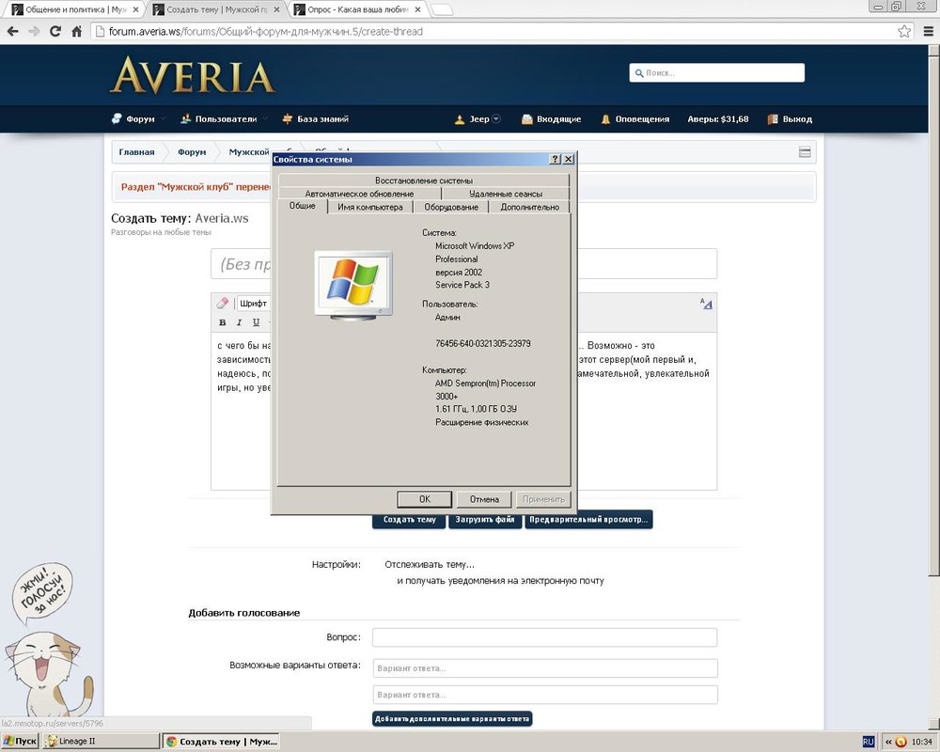Toggle italic formatting in the editor toolbar

click(x=240, y=322)
